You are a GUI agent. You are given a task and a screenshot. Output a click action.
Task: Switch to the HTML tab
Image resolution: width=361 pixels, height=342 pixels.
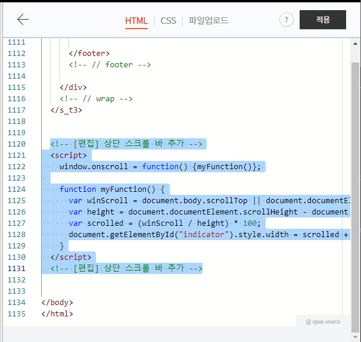136,21
